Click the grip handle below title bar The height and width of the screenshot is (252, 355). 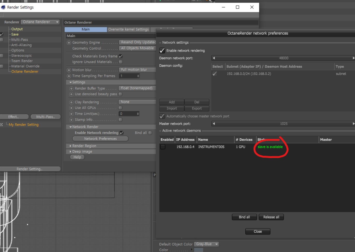(x=2, y=15)
